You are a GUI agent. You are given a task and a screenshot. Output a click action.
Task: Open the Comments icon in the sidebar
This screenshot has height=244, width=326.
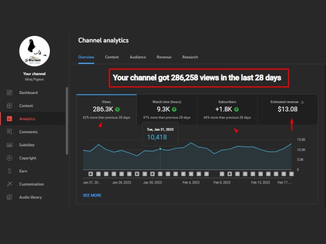coord(9,132)
